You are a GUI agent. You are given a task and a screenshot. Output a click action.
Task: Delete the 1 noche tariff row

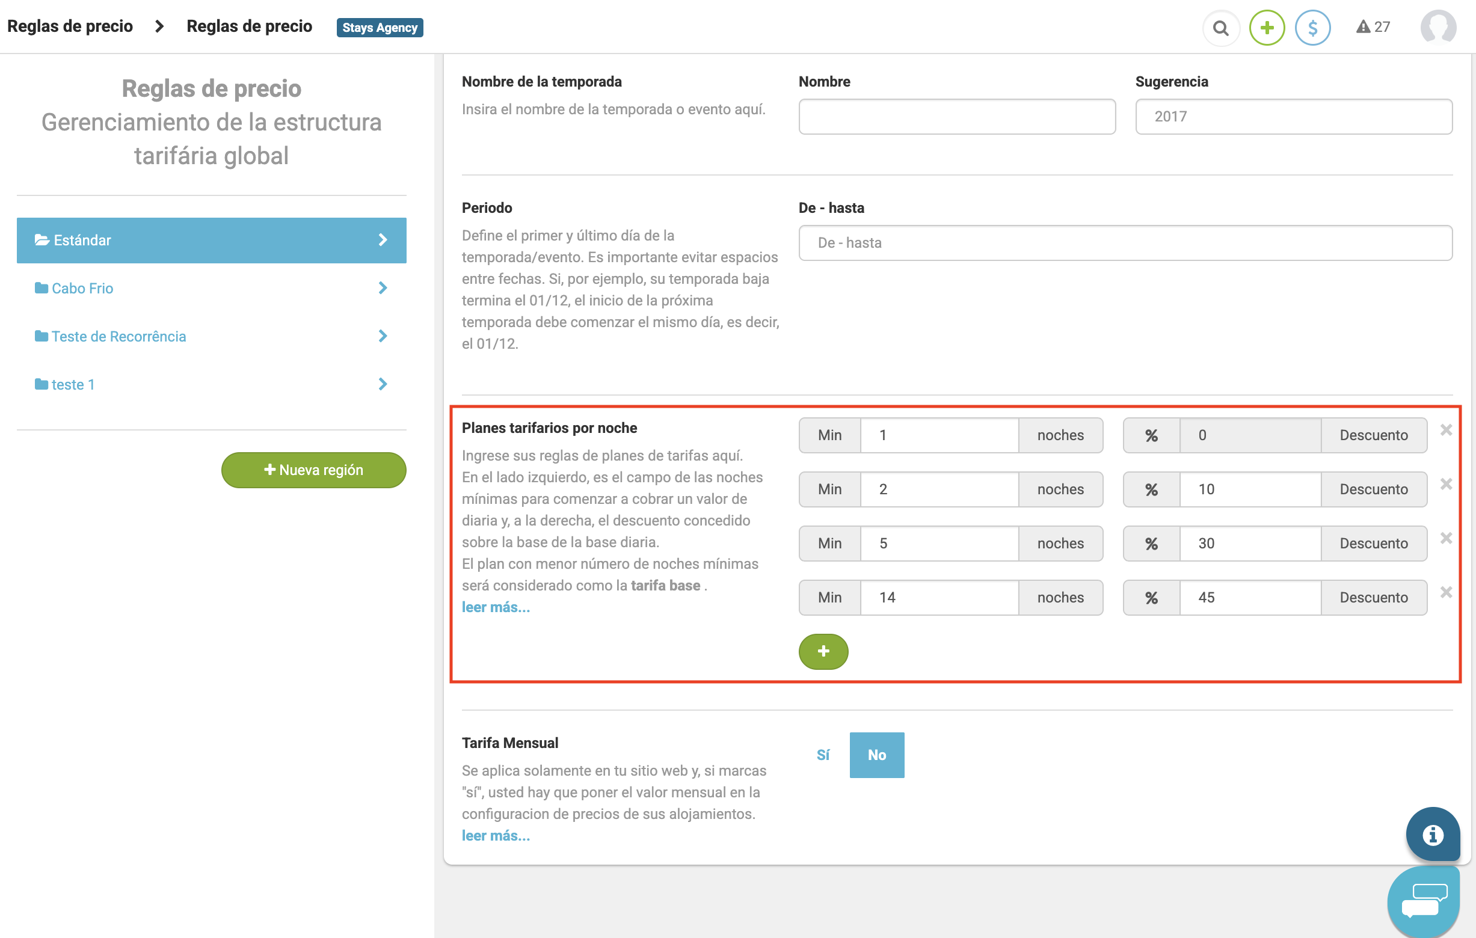click(1445, 430)
